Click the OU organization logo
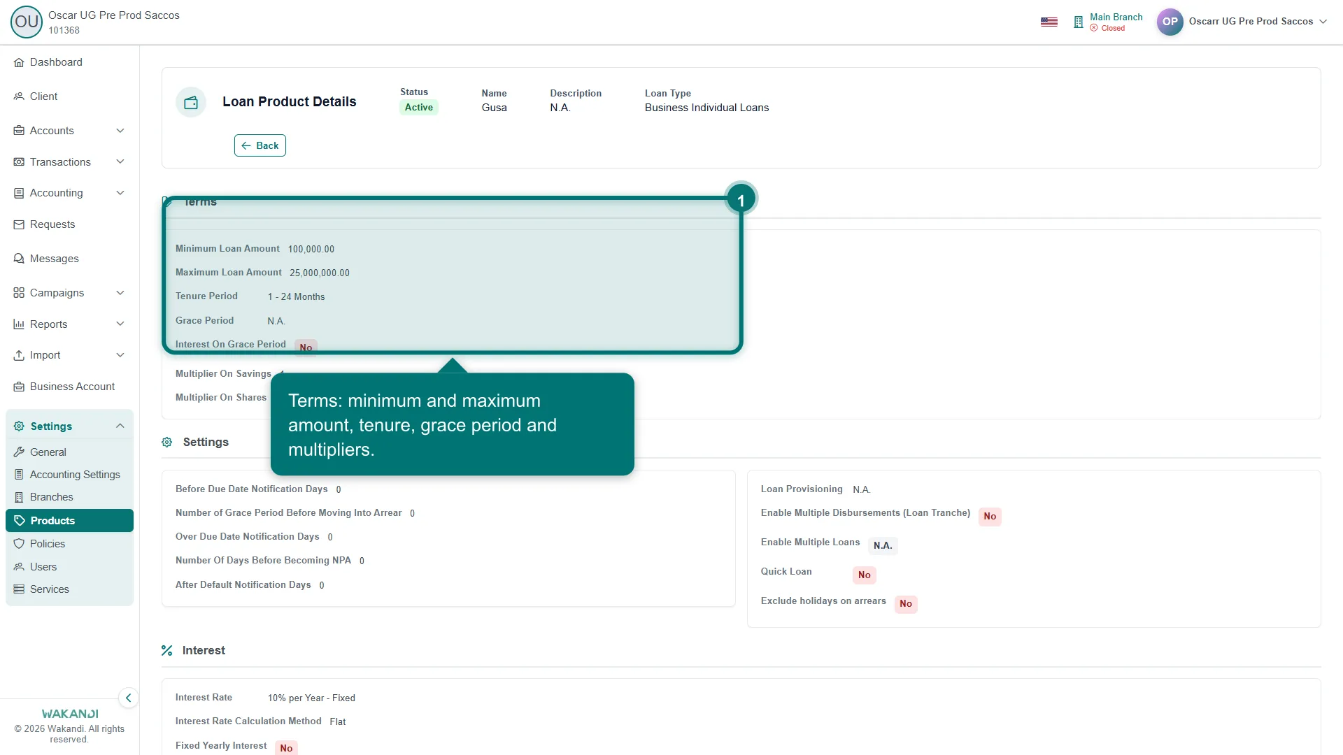 pyautogui.click(x=27, y=22)
